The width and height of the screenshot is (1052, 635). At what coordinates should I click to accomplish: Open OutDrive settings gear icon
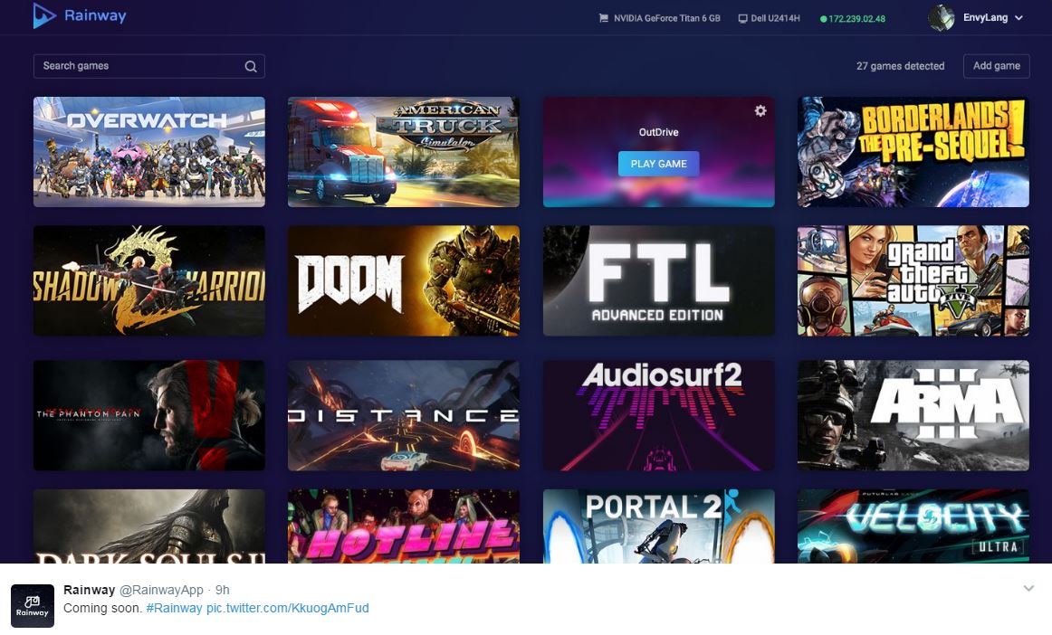(760, 110)
